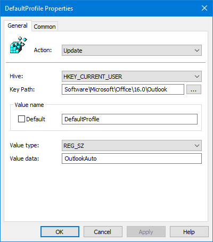
Task: Open the Action dropdown showing Update
Action: [132, 51]
